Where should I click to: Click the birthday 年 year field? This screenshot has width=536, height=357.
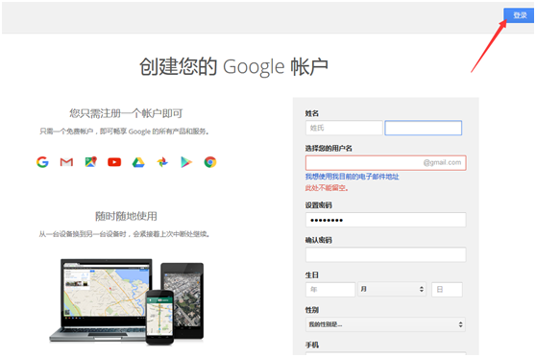coord(330,290)
